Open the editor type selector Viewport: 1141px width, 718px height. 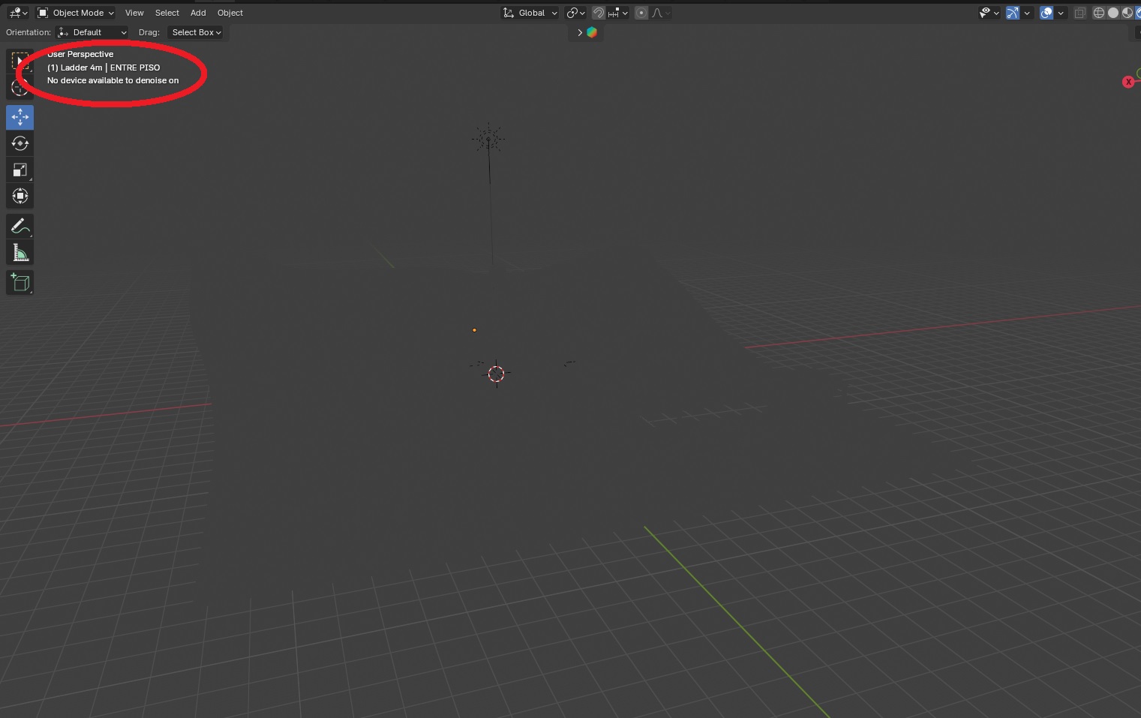tap(18, 13)
